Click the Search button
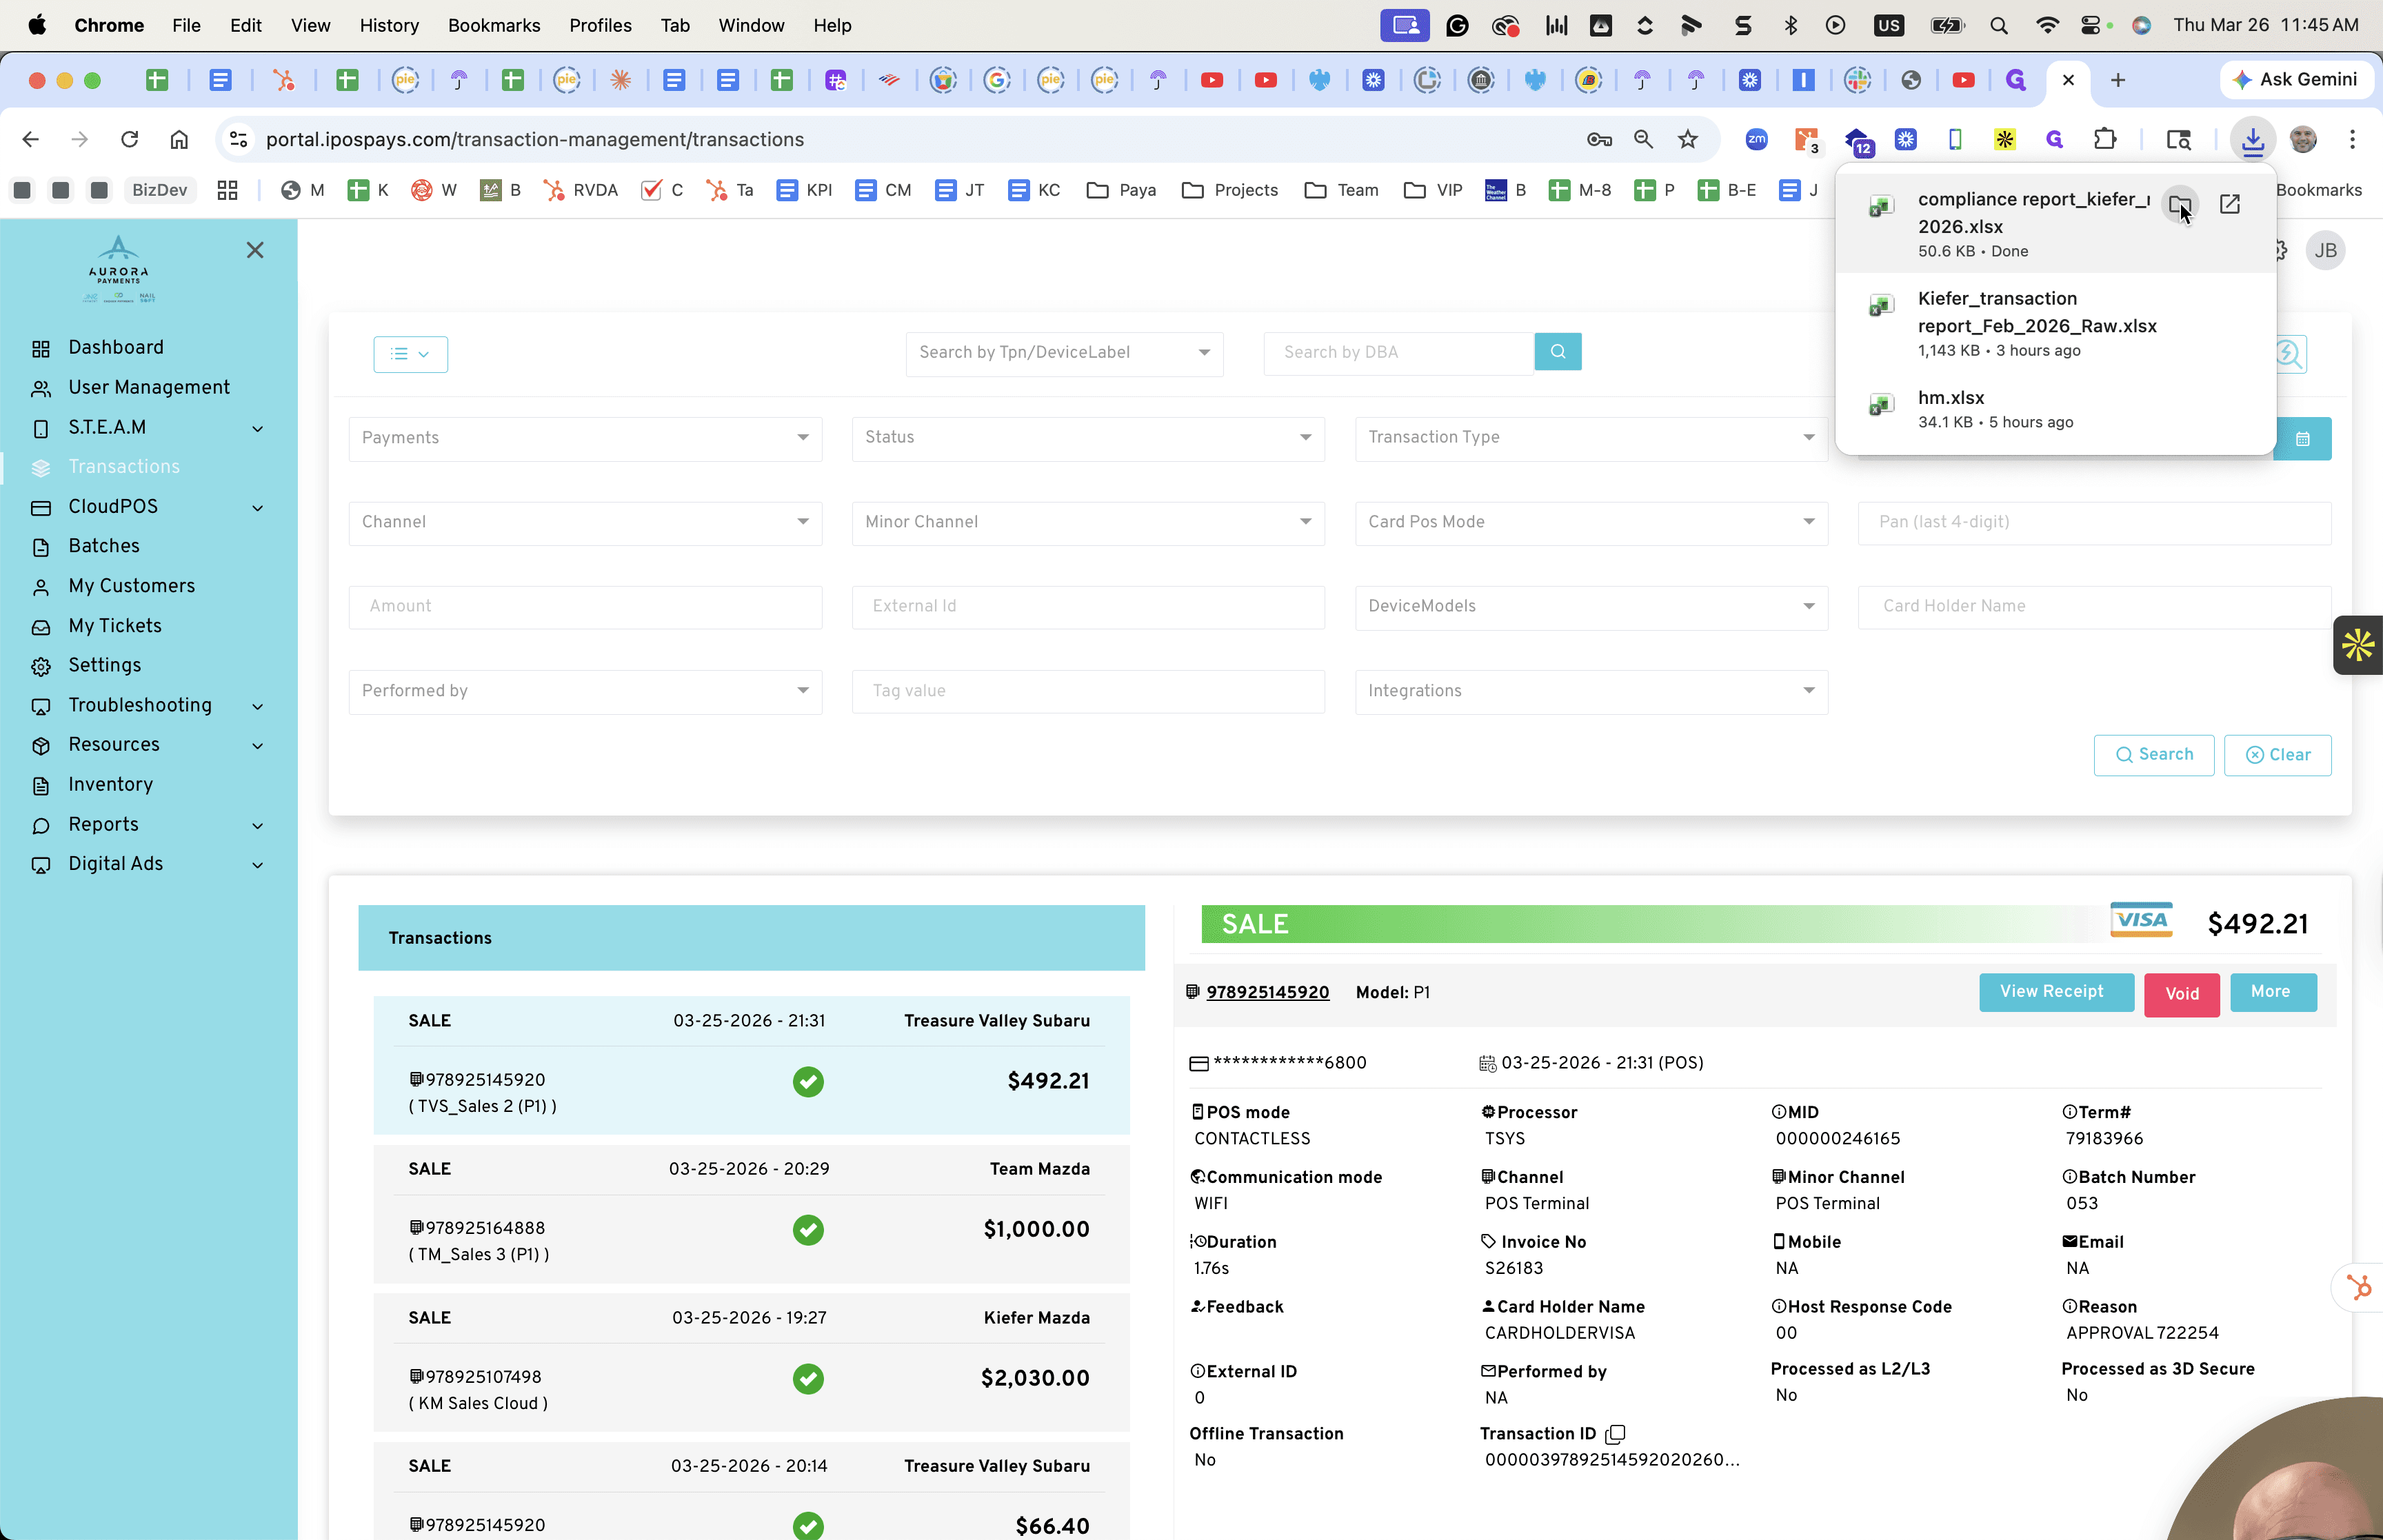Screen dimensions: 2383x1540 click(x=2154, y=755)
